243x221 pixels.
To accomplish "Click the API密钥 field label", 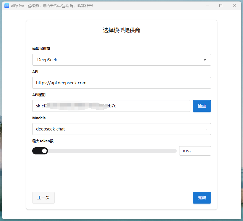I will click(x=39, y=95).
